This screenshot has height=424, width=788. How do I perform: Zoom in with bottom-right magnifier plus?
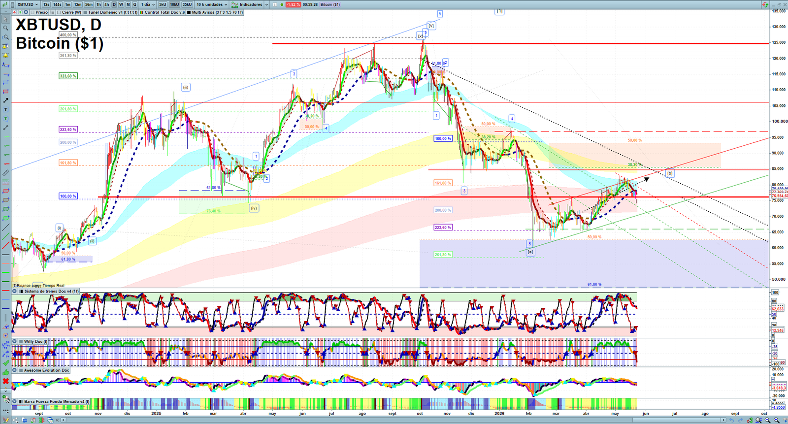pyautogui.click(x=777, y=420)
